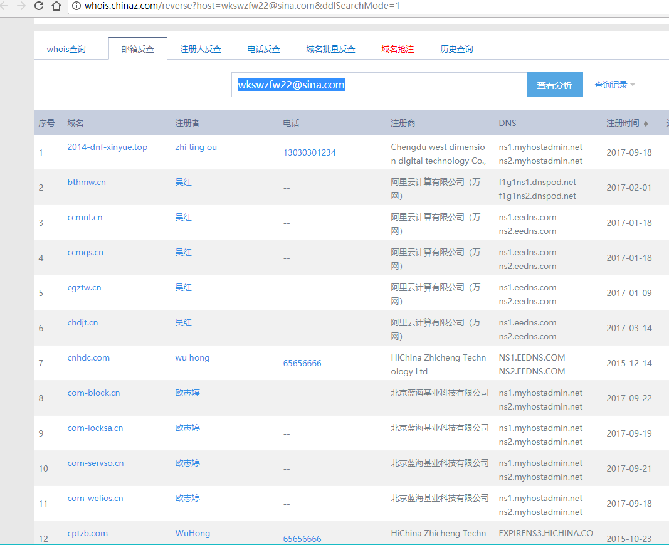The width and height of the screenshot is (669, 545).
Task: Open the cptzb.com domain link
Action: 87,533
